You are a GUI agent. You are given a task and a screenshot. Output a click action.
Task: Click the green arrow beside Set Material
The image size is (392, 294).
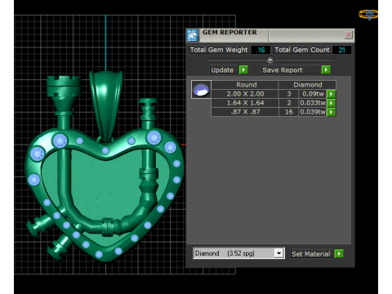(x=339, y=254)
